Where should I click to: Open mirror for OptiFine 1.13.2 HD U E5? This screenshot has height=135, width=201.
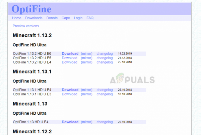(86, 58)
